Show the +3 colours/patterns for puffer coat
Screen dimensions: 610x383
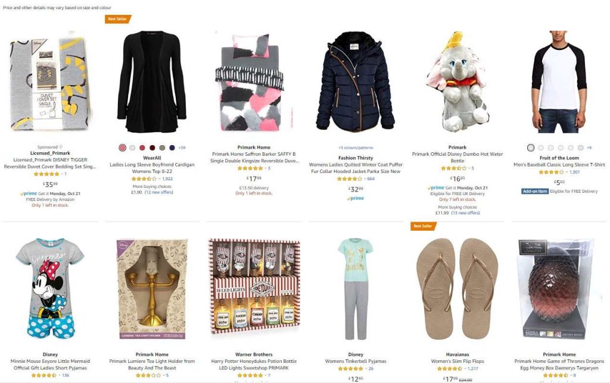pyautogui.click(x=356, y=147)
